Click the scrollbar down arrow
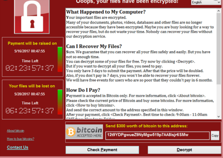The image size is (223, 158). (x=218, y=116)
